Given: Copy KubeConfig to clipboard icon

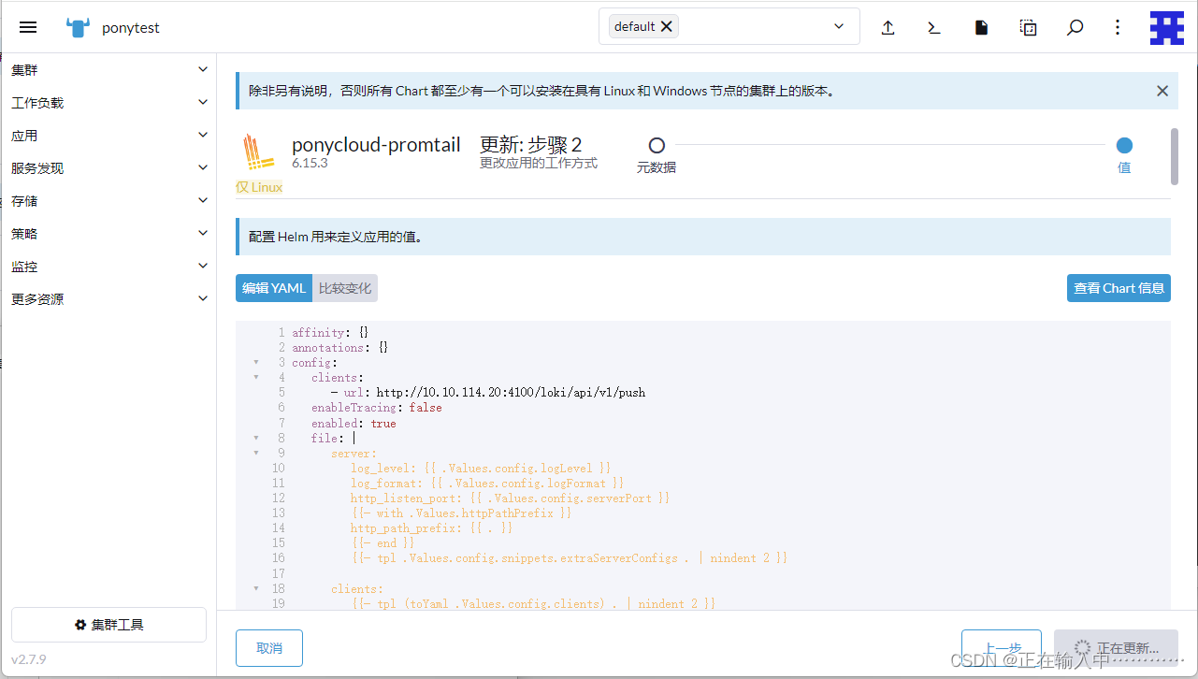Looking at the screenshot, I should point(1028,27).
